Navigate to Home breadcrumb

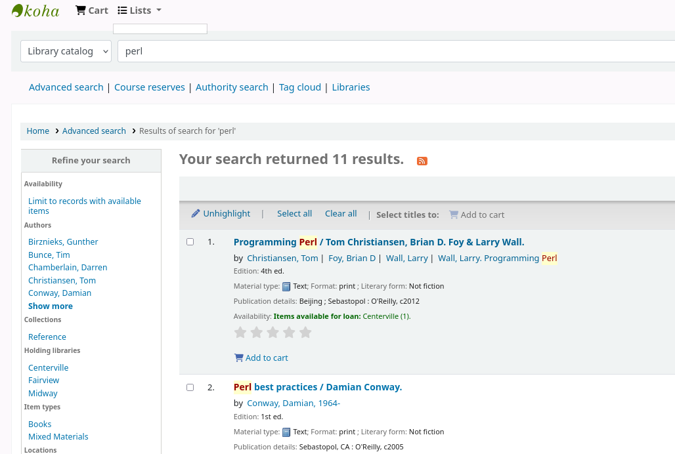(x=37, y=131)
